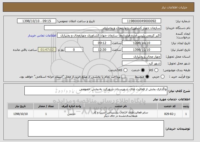Screen dimensions: 200x142
Task: Click the جزئیات اطلاعات نیاز header title
Action: pyautogui.click(x=174, y=7)
